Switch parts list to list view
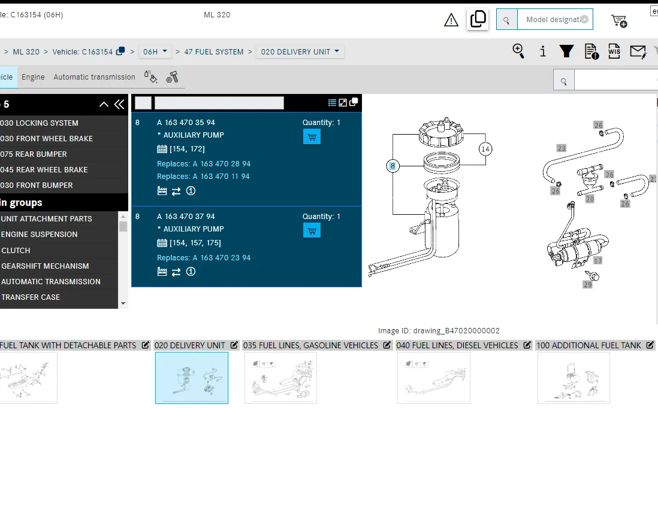 pyautogui.click(x=332, y=103)
